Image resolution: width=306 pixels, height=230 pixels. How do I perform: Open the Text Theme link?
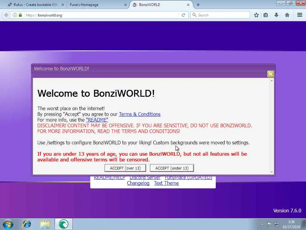point(166,183)
